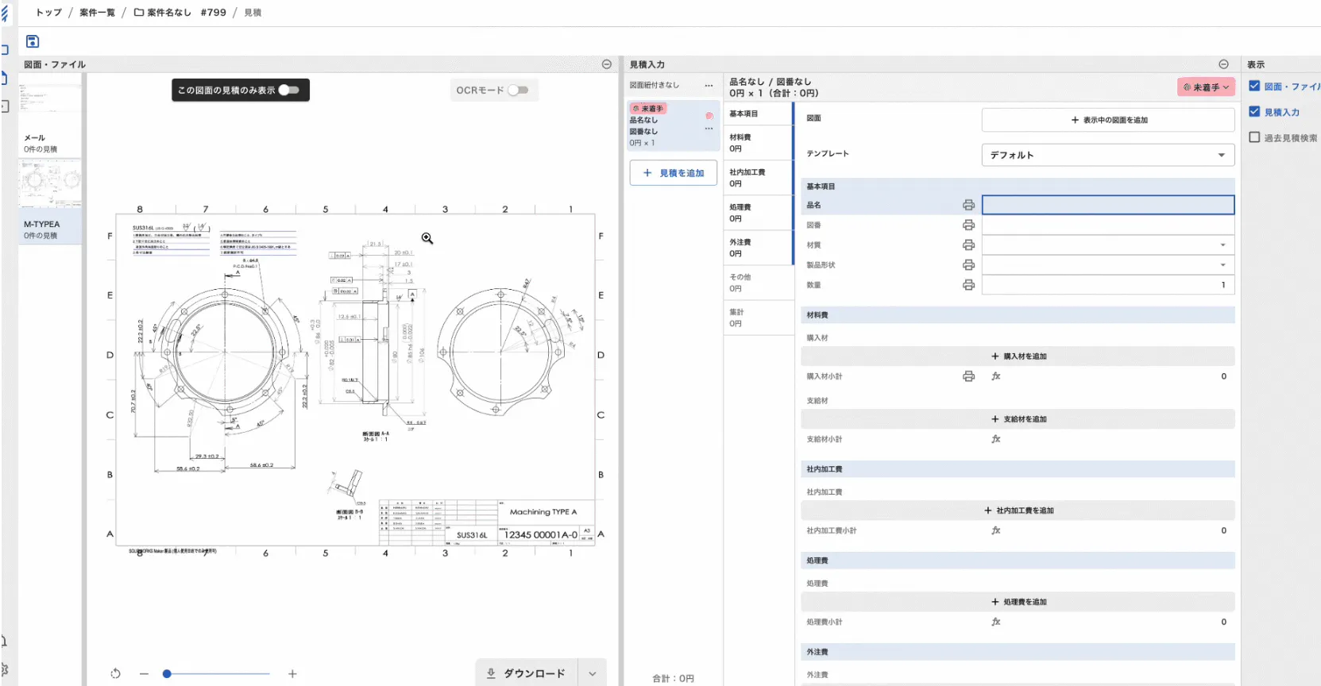Click the drawing zoom slider handle
This screenshot has width=1321, height=686.
167,674
